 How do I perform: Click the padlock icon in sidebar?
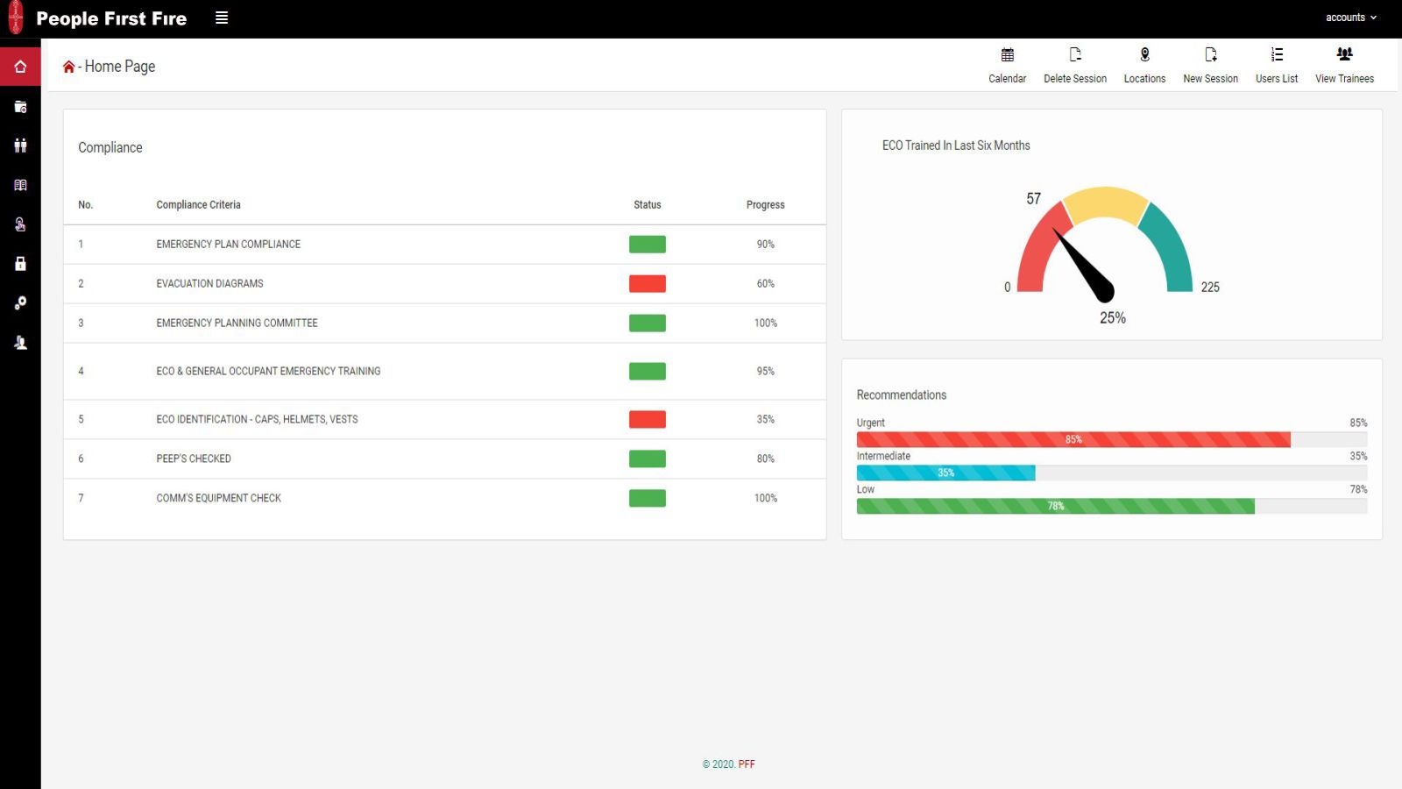[x=20, y=264]
